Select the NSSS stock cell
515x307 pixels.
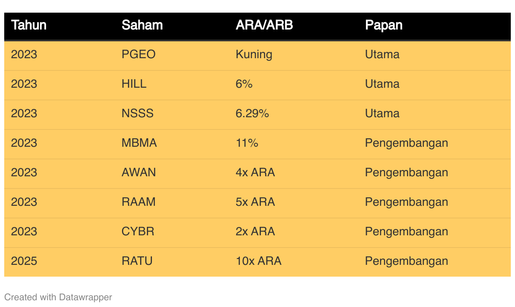pyautogui.click(x=138, y=113)
